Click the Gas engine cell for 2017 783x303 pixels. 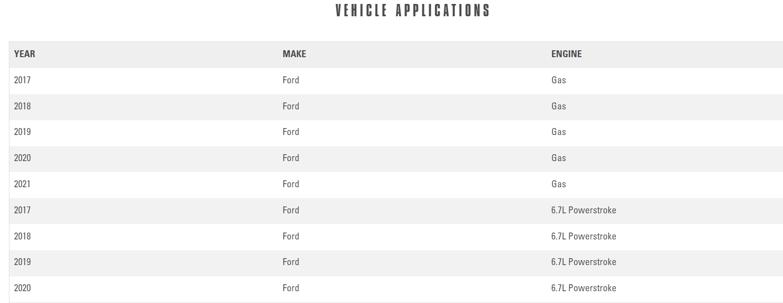pyautogui.click(x=559, y=80)
